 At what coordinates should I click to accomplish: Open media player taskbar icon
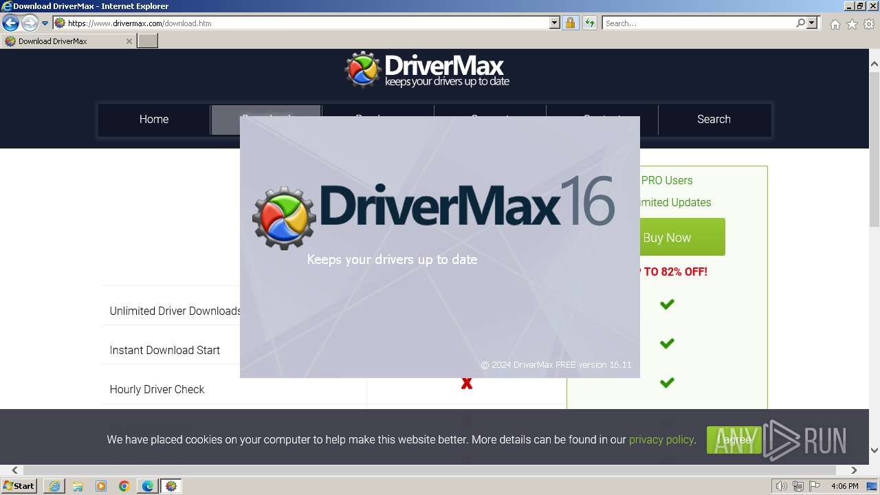(101, 486)
